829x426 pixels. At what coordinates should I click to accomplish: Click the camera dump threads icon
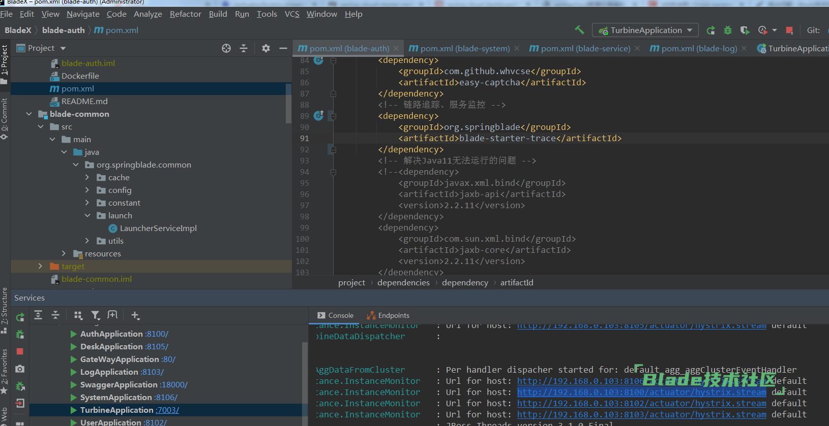(20, 369)
